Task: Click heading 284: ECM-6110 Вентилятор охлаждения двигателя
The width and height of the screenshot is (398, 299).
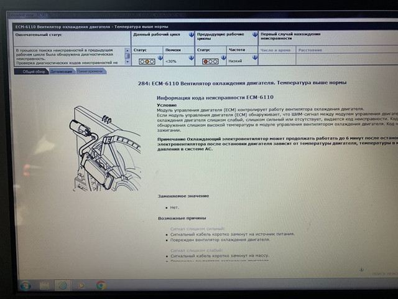Action: [242, 83]
